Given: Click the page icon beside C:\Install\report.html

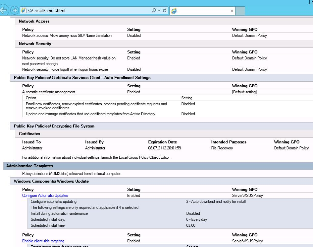Looking at the screenshot, I should coord(24,10).
